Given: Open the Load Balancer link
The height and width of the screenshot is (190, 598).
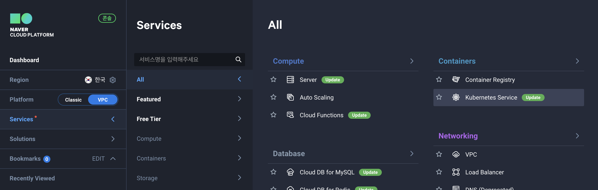Looking at the screenshot, I should click(x=485, y=172).
